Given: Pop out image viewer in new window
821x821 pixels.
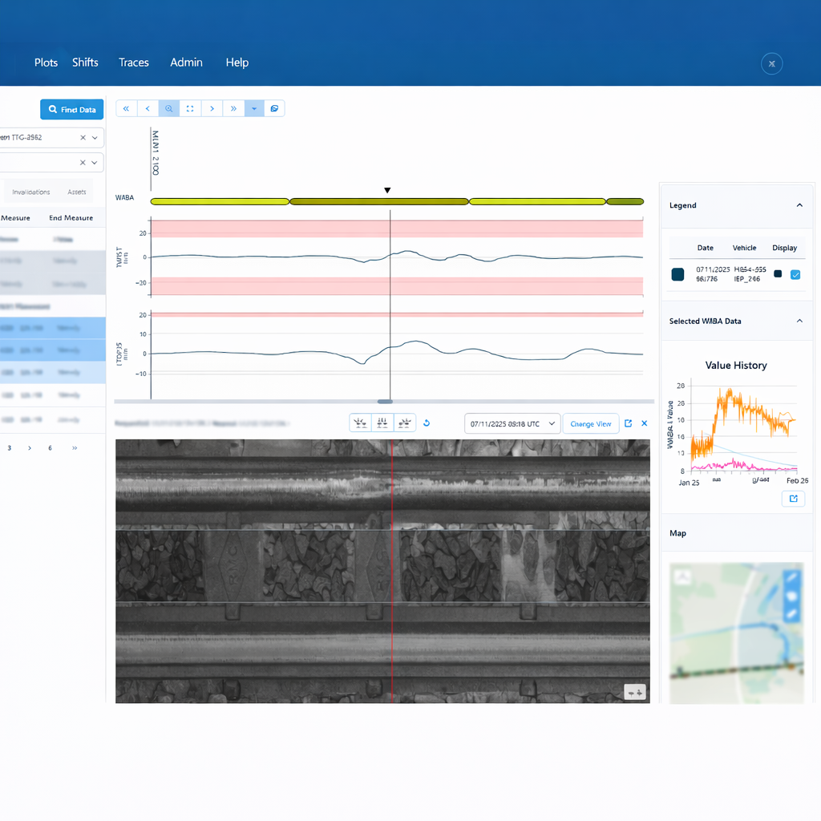Looking at the screenshot, I should click(629, 423).
